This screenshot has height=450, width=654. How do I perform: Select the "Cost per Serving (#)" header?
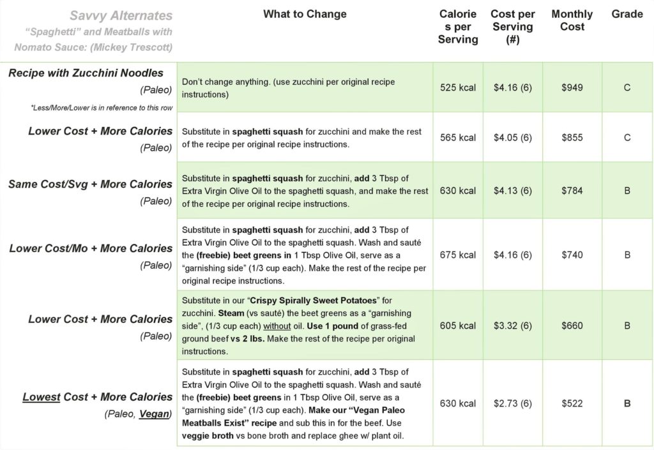(512, 27)
